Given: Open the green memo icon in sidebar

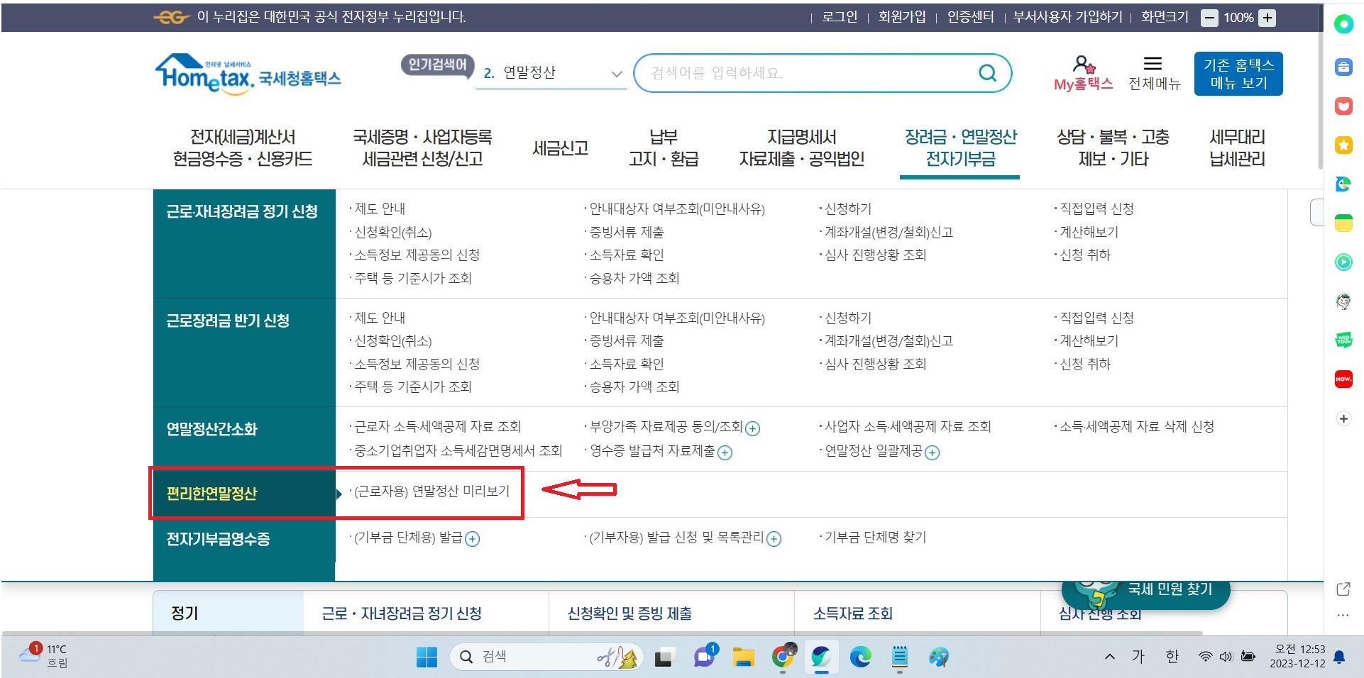Looking at the screenshot, I should [1343, 222].
